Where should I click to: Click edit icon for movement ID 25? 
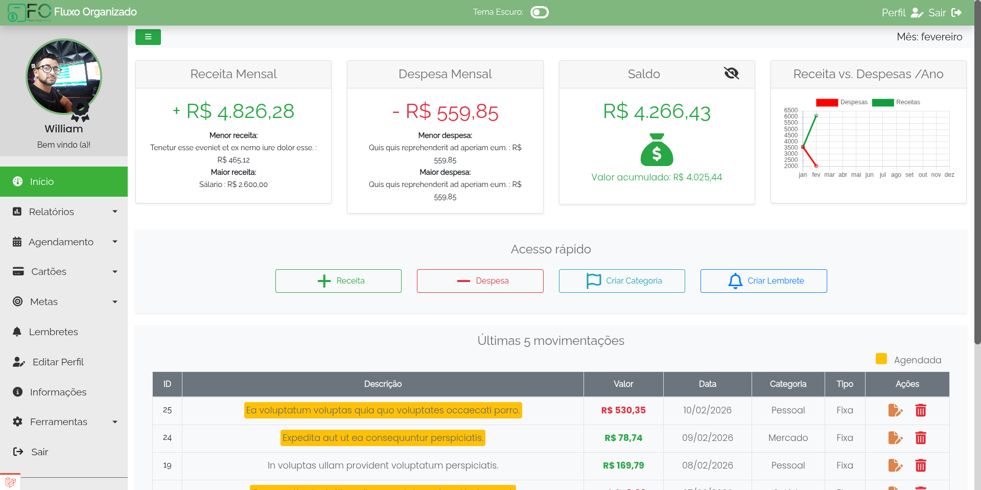pos(895,410)
